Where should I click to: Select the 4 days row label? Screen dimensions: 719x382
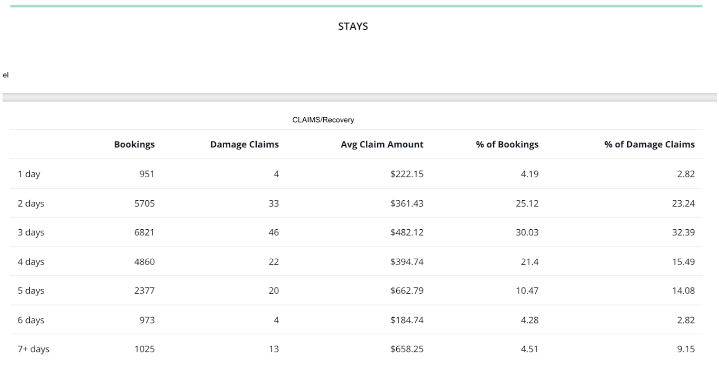pyautogui.click(x=31, y=262)
